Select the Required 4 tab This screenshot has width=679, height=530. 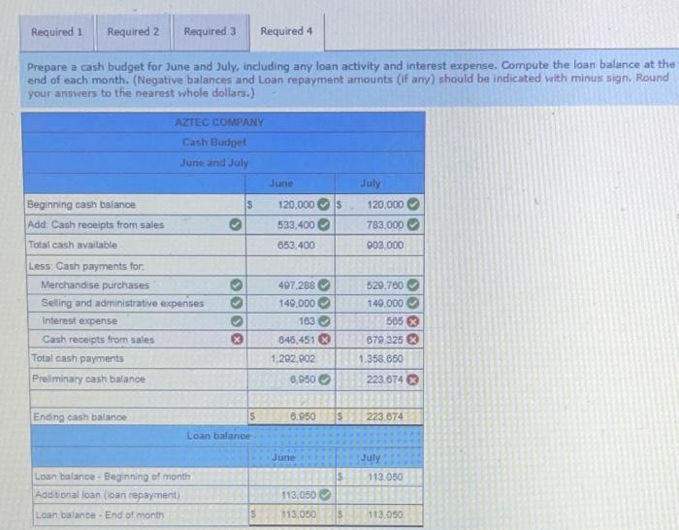[287, 32]
